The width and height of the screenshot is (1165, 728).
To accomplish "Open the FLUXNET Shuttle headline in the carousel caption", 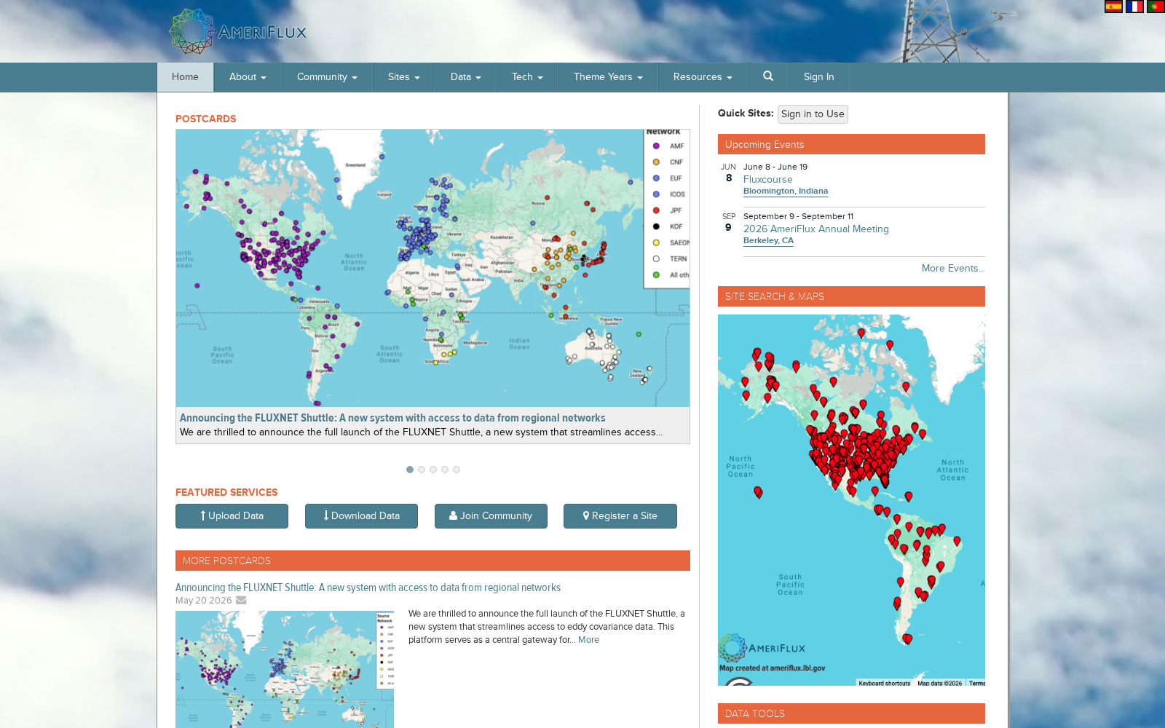I will tap(392, 418).
